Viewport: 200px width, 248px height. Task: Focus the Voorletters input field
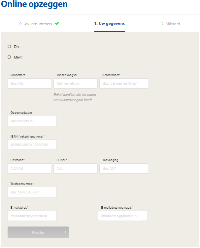30,83
